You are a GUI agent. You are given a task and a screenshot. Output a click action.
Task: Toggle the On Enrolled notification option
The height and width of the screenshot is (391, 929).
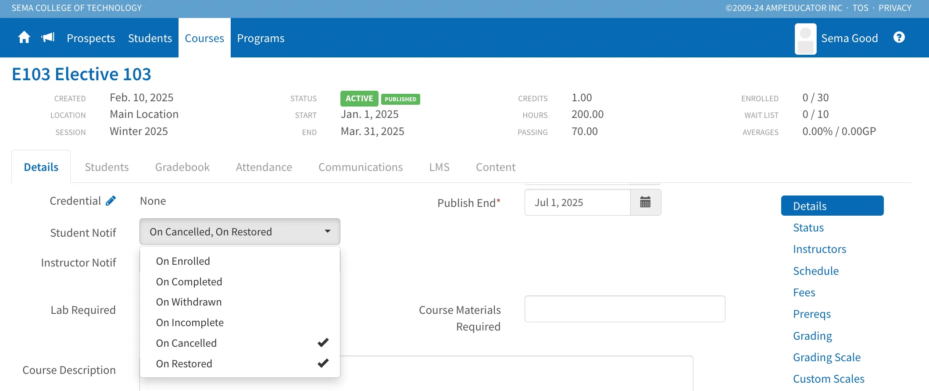[240, 261]
